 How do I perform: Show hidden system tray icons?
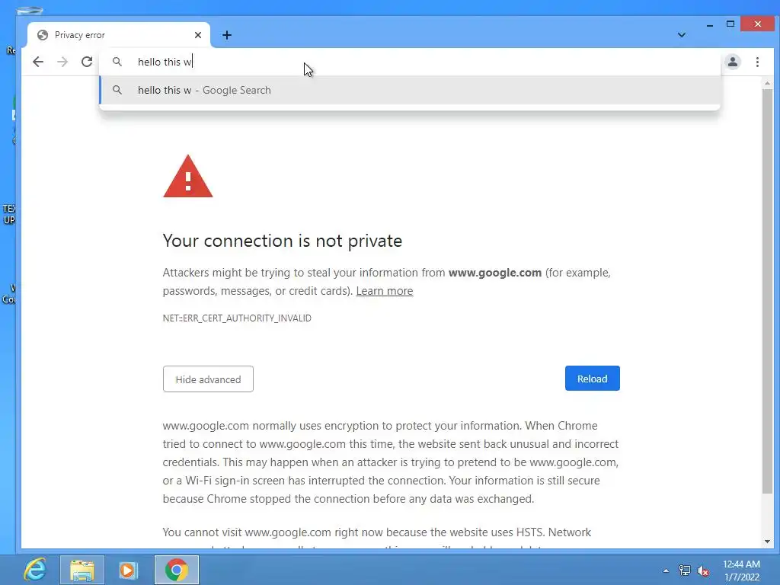click(666, 571)
